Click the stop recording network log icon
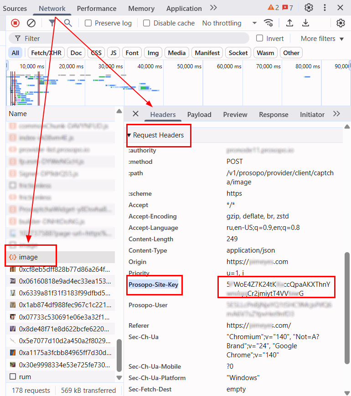Screen dimensions: 351x396 [15, 23]
